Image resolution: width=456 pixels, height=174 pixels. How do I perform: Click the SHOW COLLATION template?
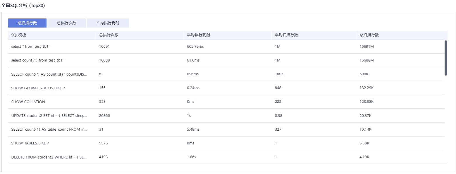point(28,102)
